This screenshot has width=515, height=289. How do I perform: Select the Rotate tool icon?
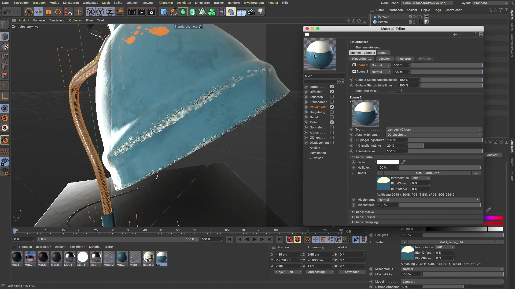pos(58,12)
